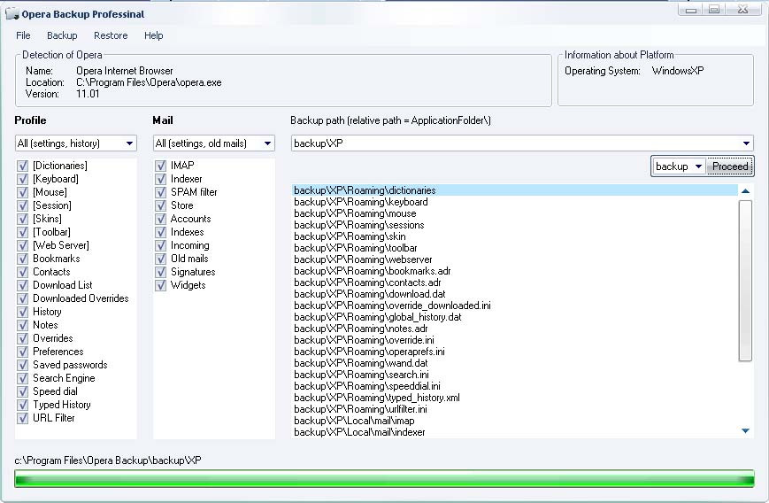Click scroll-up arrow of backup file list
This screenshot has height=503, width=769.
click(x=745, y=191)
